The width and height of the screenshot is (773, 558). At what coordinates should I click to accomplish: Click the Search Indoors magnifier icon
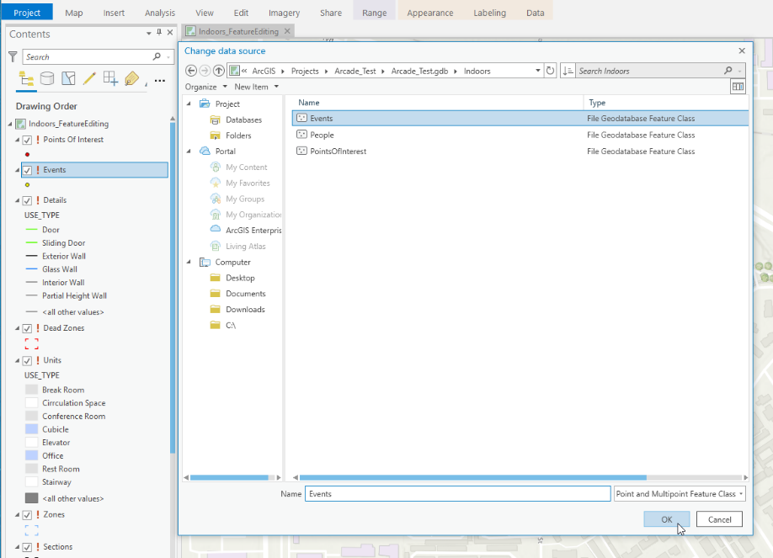[728, 71]
